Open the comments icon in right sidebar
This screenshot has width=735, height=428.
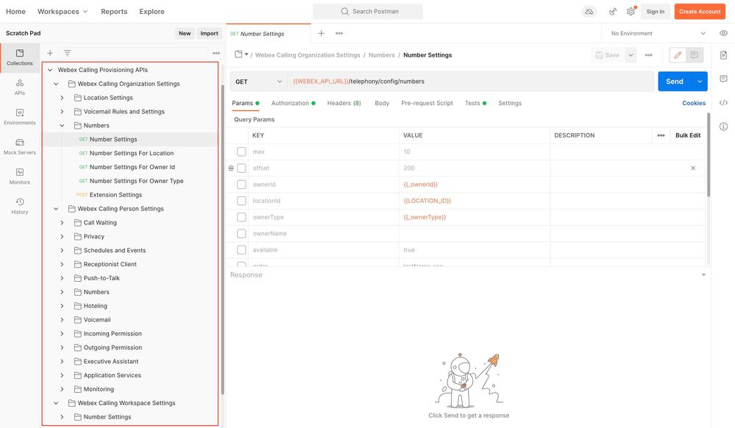(723, 78)
